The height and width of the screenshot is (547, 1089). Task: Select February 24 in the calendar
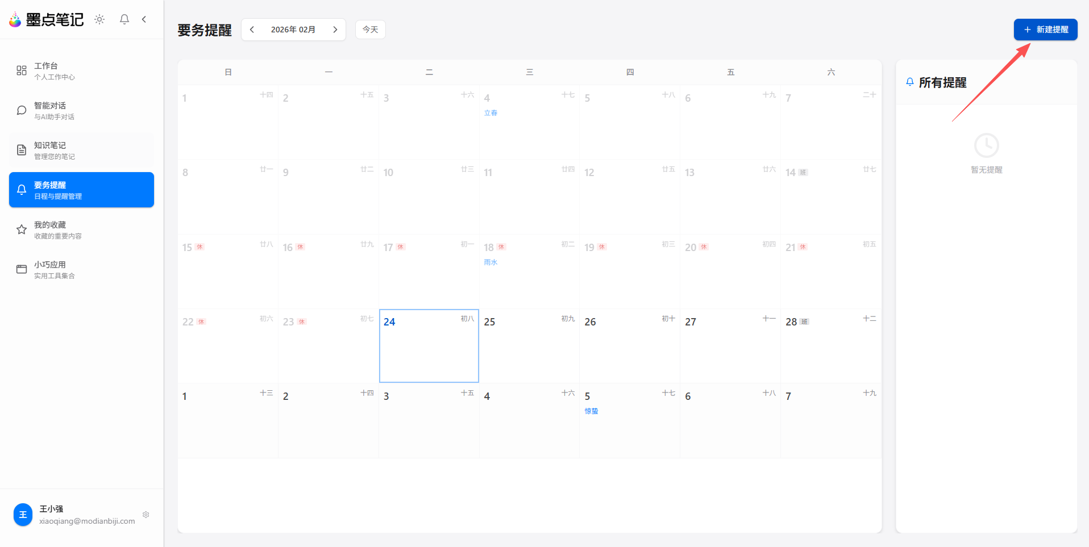(x=429, y=346)
